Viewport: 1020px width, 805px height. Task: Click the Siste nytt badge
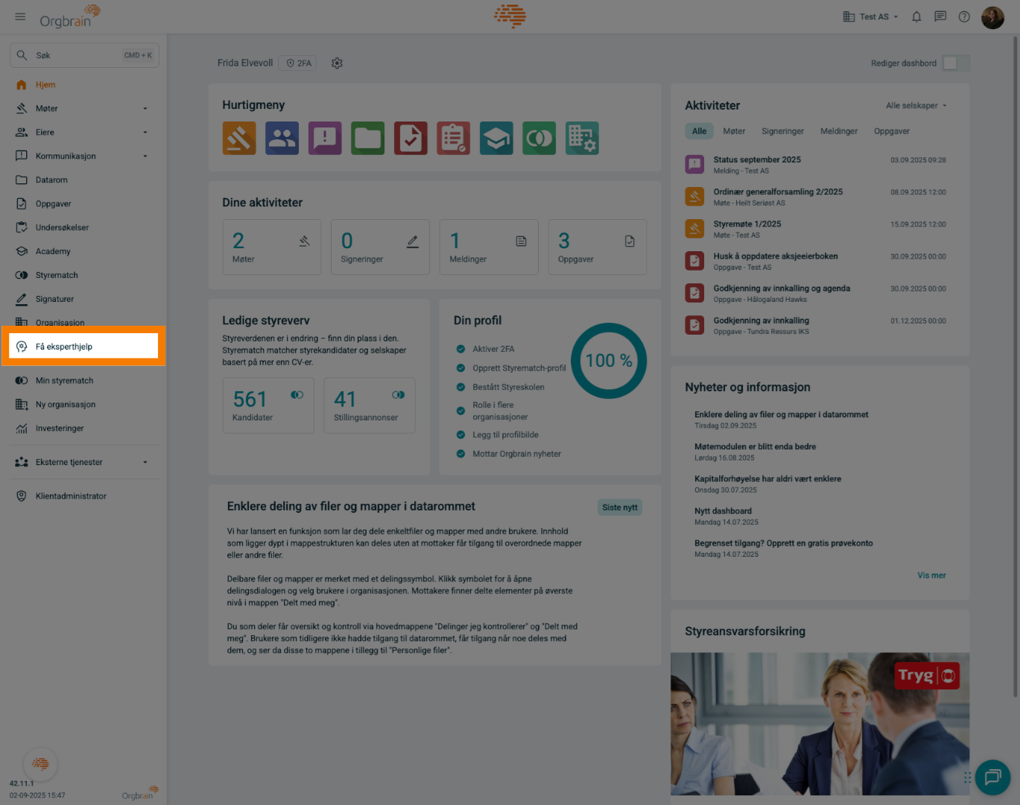pyautogui.click(x=620, y=508)
